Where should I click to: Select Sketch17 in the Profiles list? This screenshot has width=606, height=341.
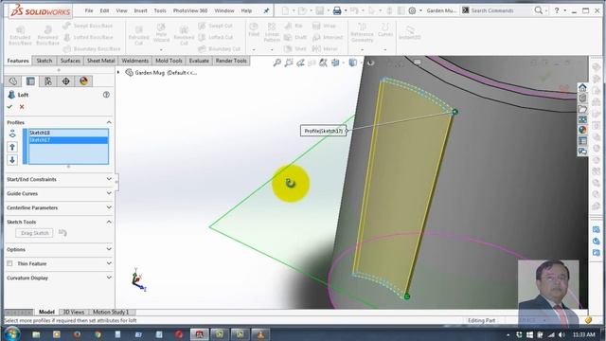[68, 140]
